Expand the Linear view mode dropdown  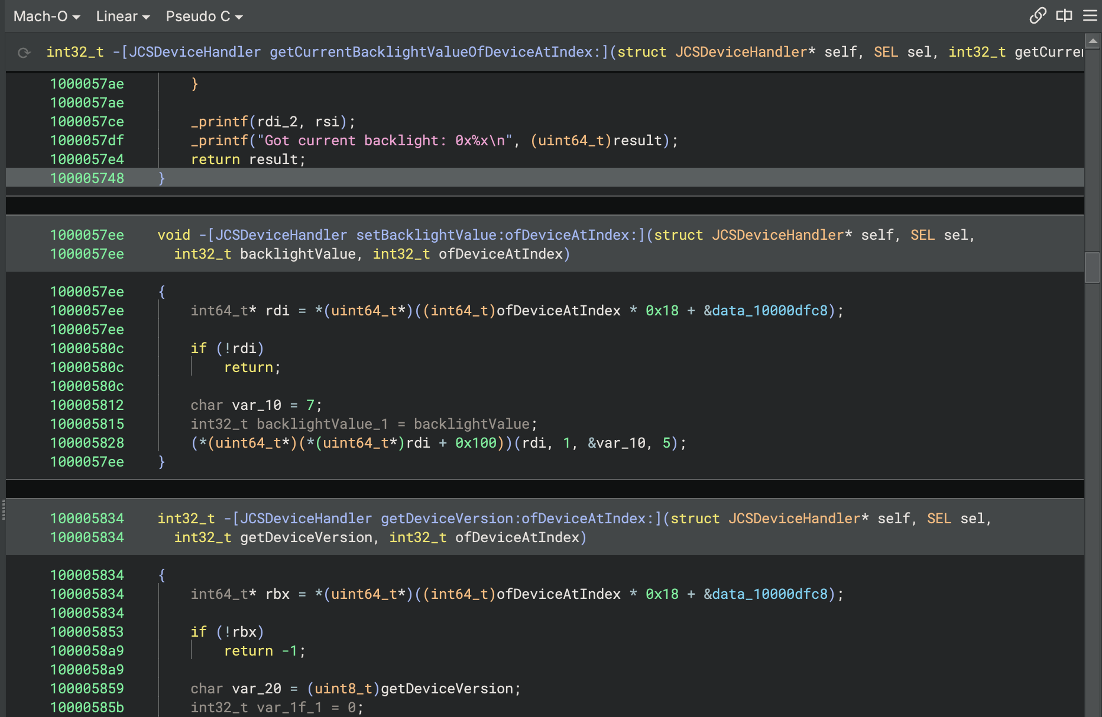tap(123, 17)
